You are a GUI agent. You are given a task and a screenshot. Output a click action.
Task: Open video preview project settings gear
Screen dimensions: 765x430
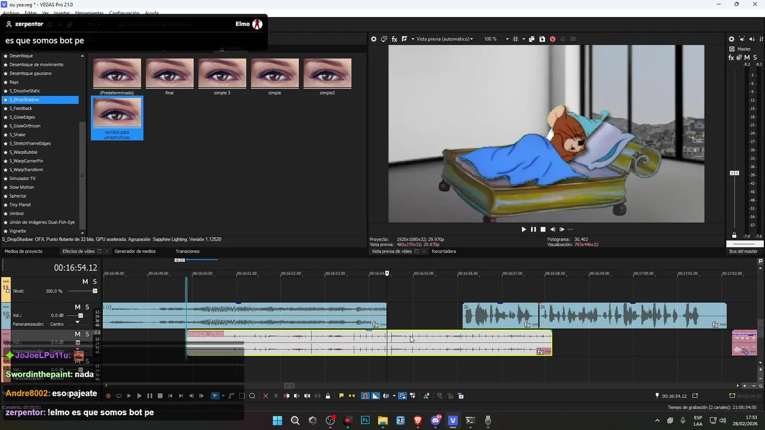point(374,39)
